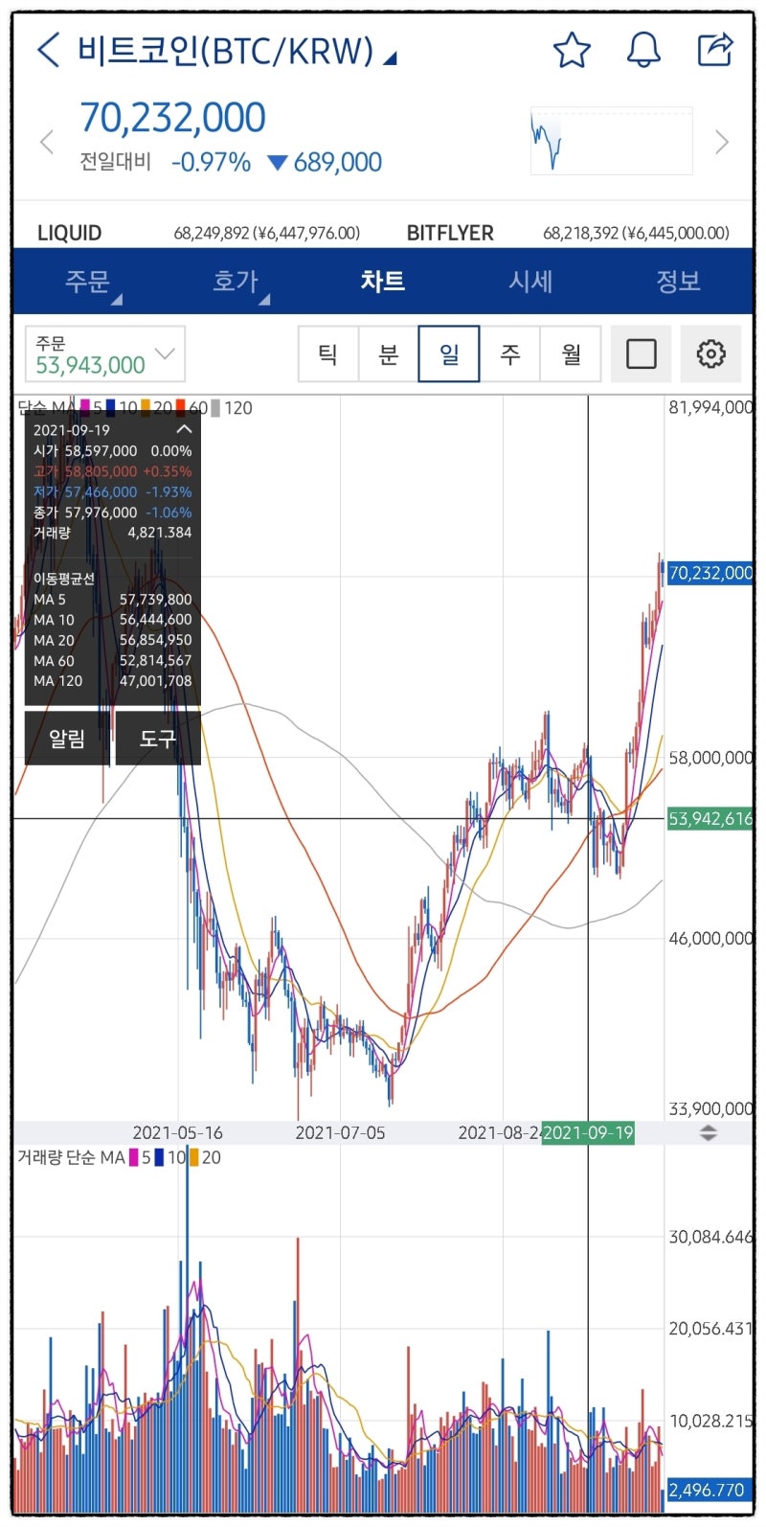Viewport: 766px width, 1527px height.
Task: Go back with the top-left arrow
Action: point(48,49)
